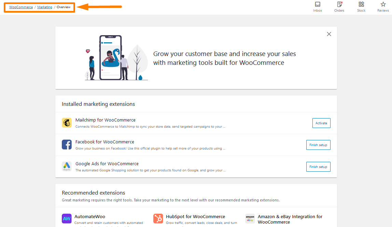Go to Marketing breadcrumb link

pos(45,7)
